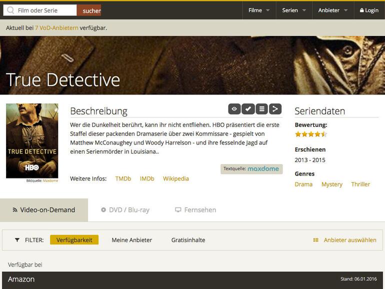Open the list icon beside Beschreibung

coord(261,109)
